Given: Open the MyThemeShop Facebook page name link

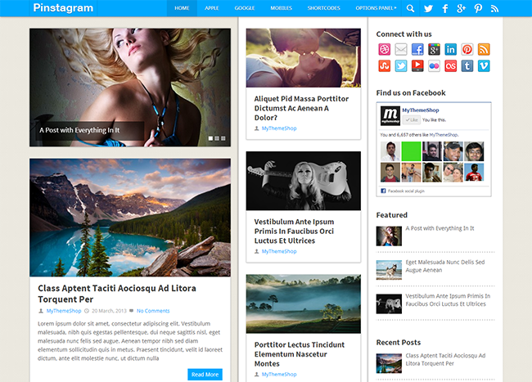Looking at the screenshot, I should click(421, 110).
